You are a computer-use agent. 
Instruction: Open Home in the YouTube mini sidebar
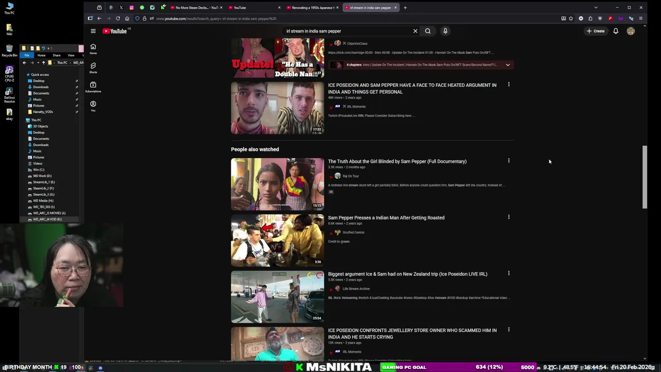(x=93, y=49)
